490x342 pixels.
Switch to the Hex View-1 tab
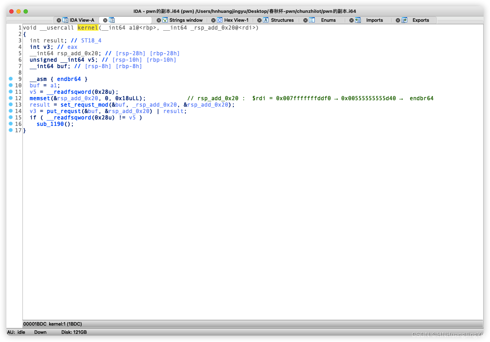coord(236,20)
